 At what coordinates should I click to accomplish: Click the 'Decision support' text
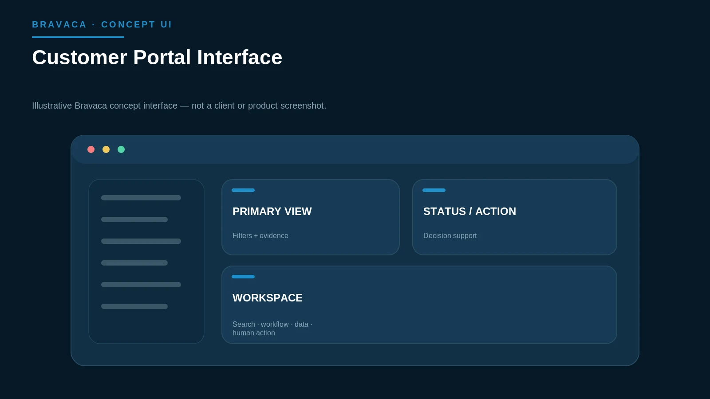pos(450,236)
